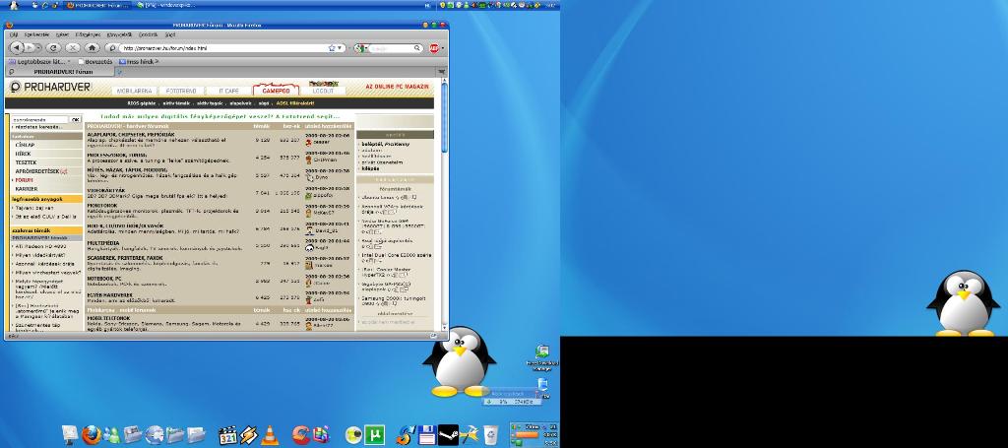Open the globe network icon in dock
Image resolution: width=1008 pixels, height=448 pixels.
tap(155, 435)
